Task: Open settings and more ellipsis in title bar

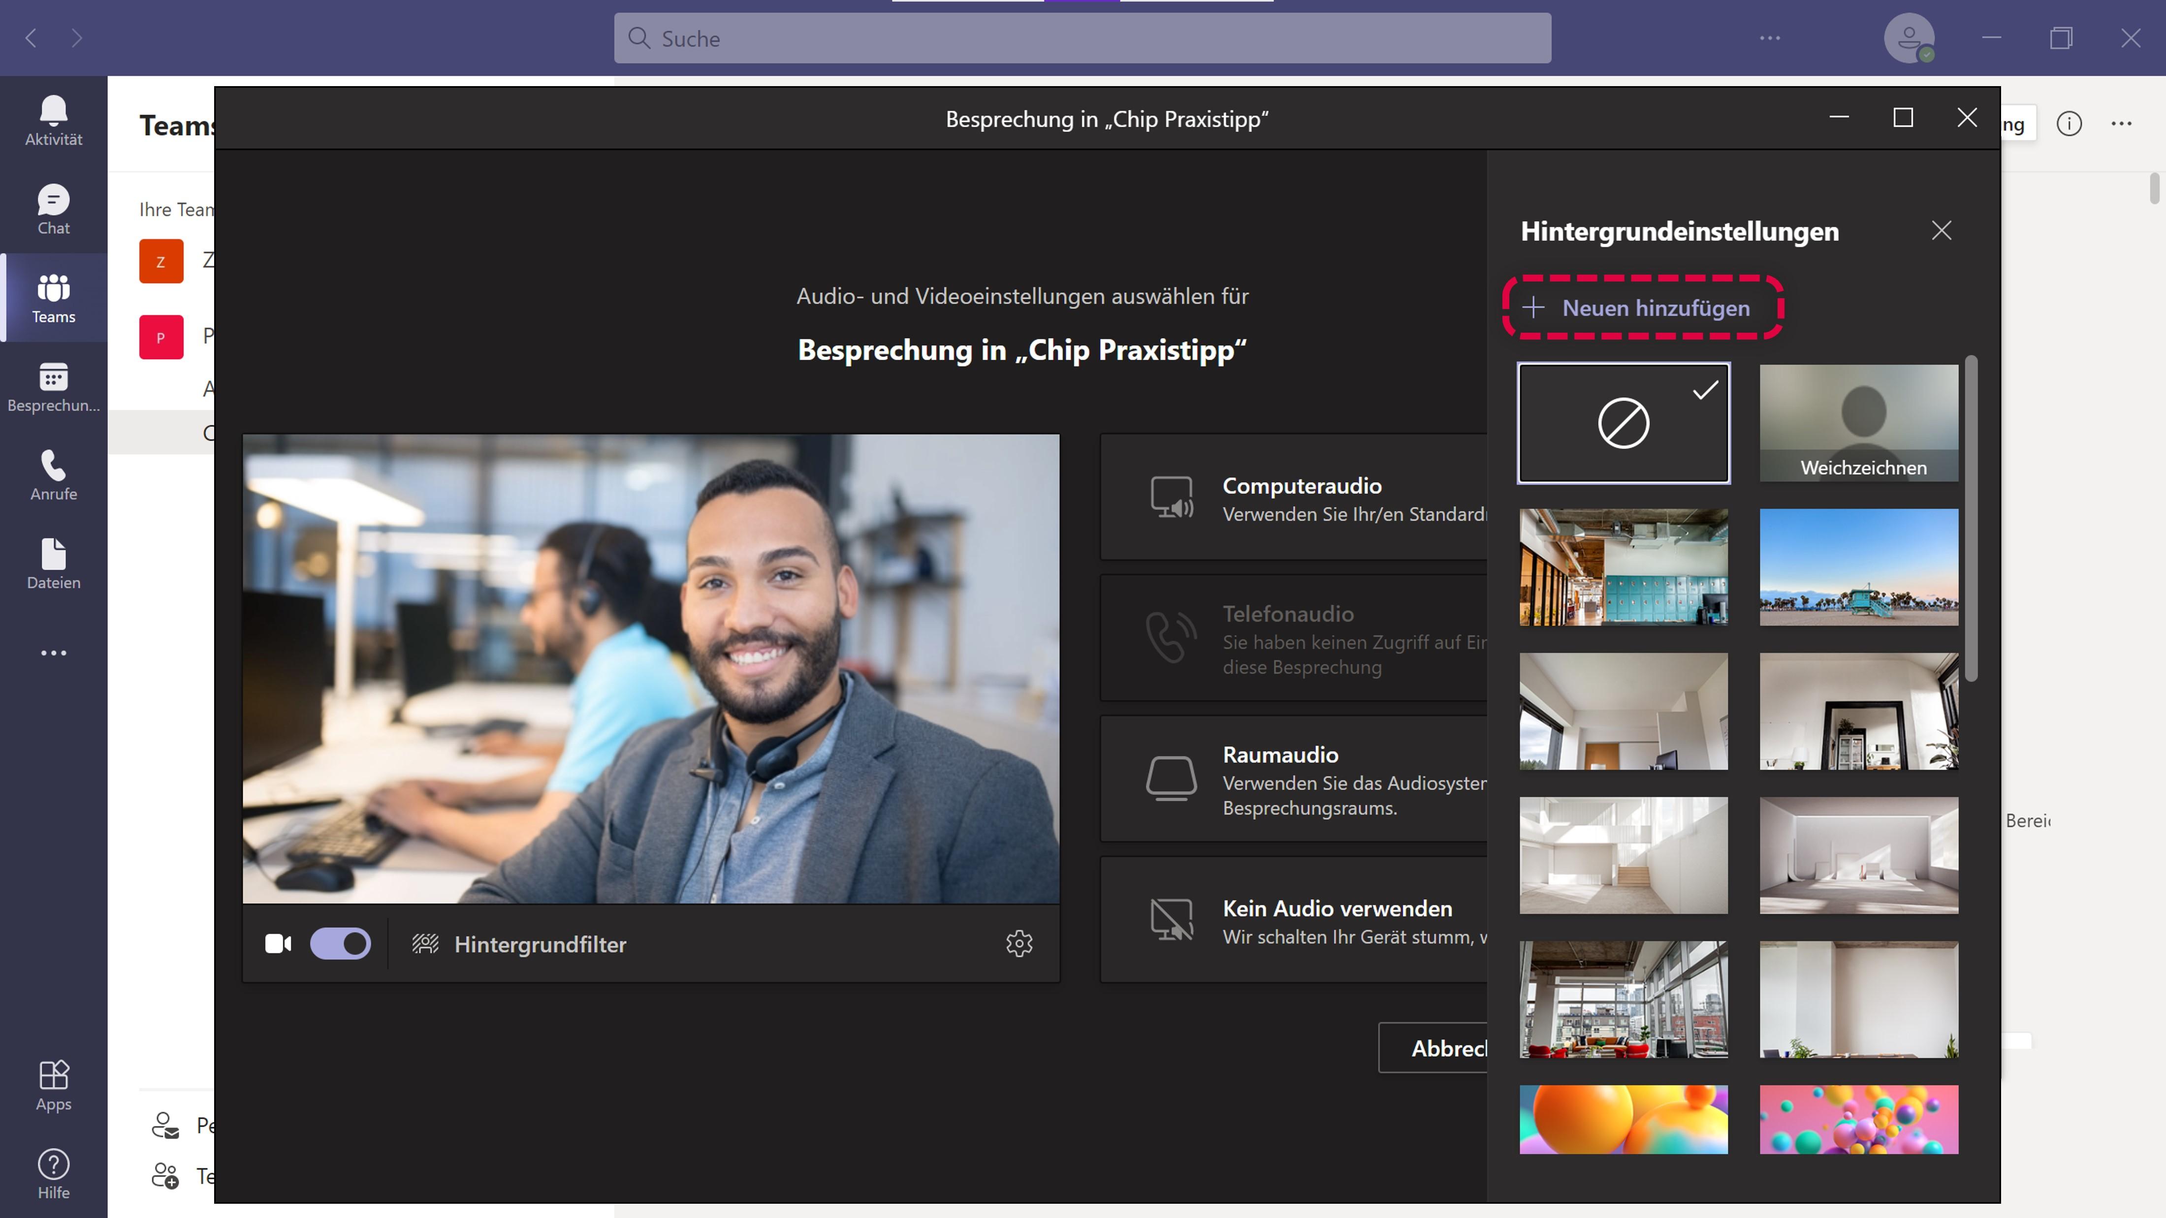Action: [1770, 38]
